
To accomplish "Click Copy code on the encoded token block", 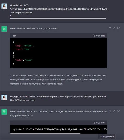I will 99,123.
